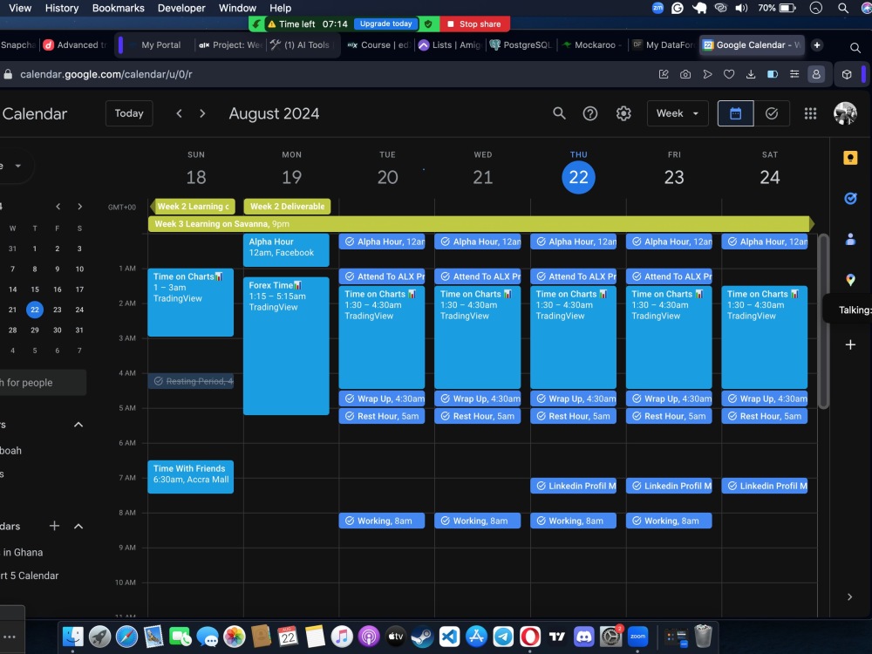Mark Tuesday Alpha Hour task complete
This screenshot has width=872, height=654.
350,242
